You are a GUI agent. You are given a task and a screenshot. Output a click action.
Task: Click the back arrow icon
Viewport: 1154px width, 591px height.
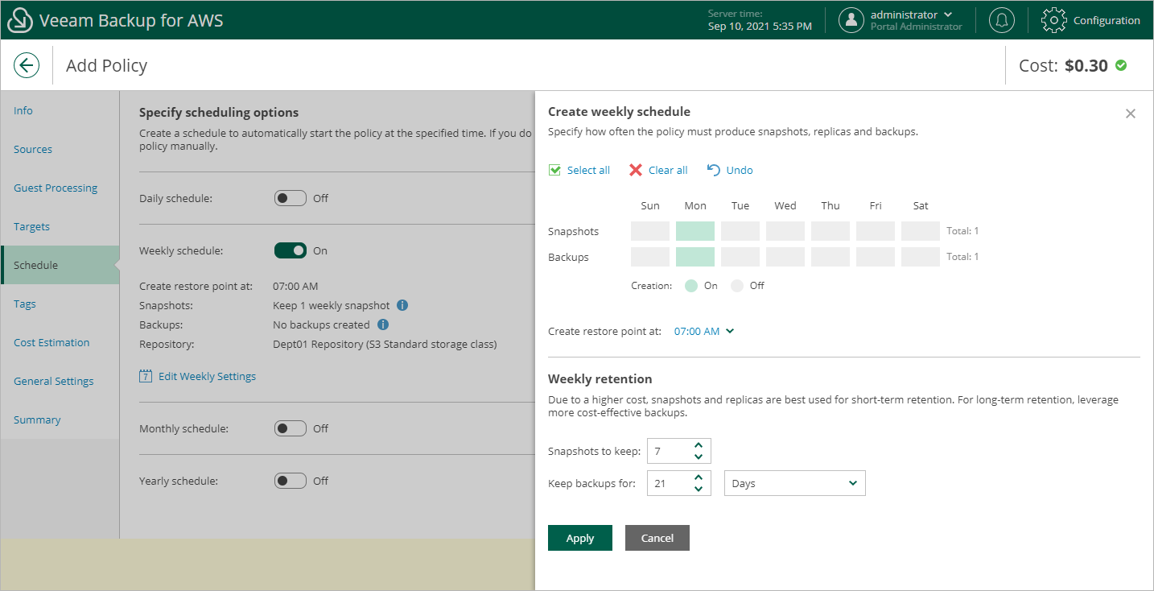pos(27,65)
